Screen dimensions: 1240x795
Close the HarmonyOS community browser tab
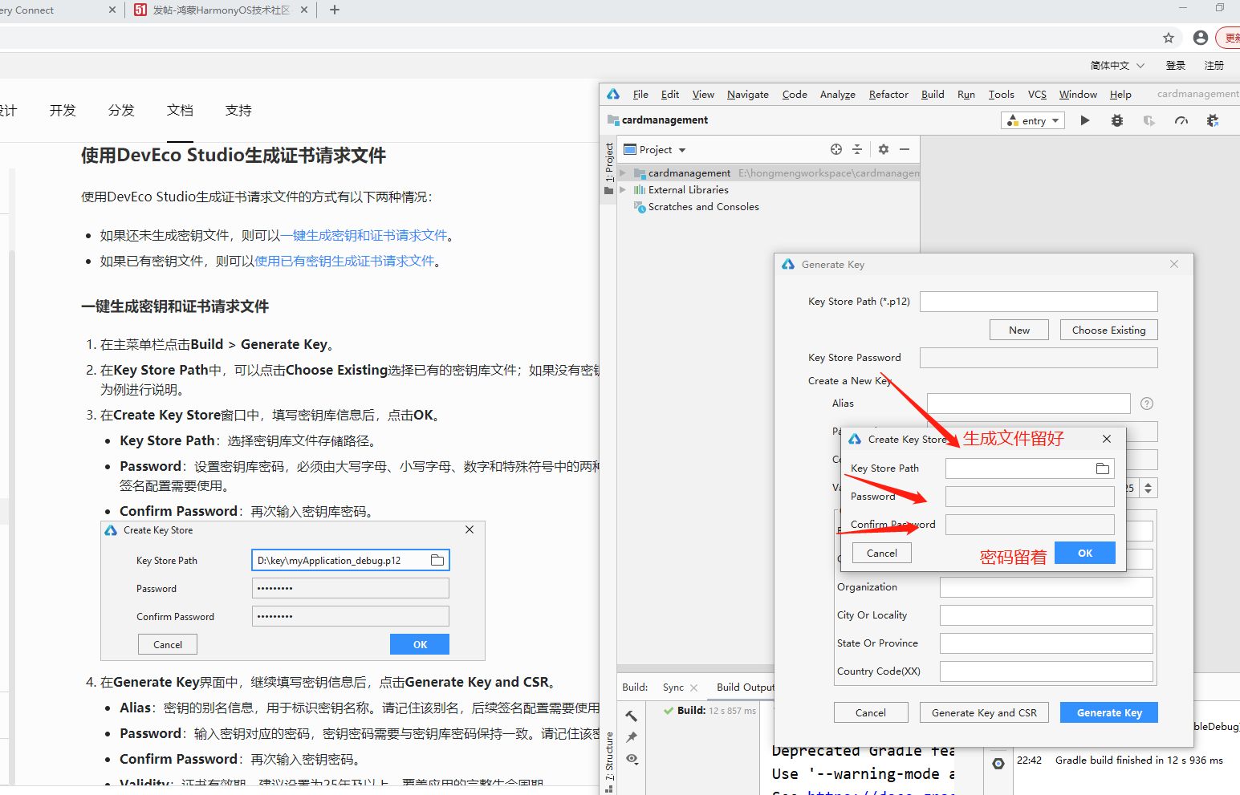304,10
